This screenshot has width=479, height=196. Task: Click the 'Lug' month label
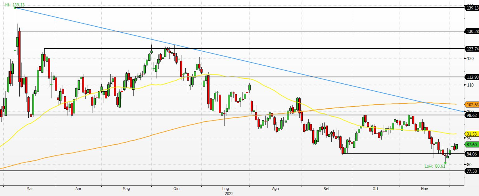click(225, 189)
